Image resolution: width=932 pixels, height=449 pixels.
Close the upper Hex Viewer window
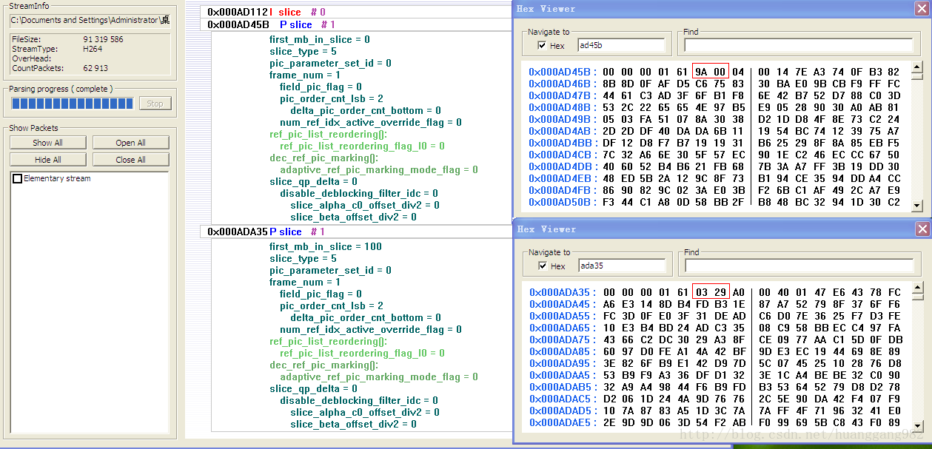pos(922,8)
